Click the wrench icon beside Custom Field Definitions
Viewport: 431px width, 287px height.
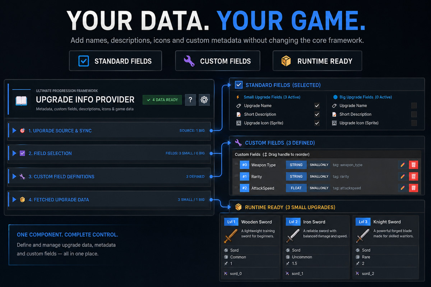point(22,176)
